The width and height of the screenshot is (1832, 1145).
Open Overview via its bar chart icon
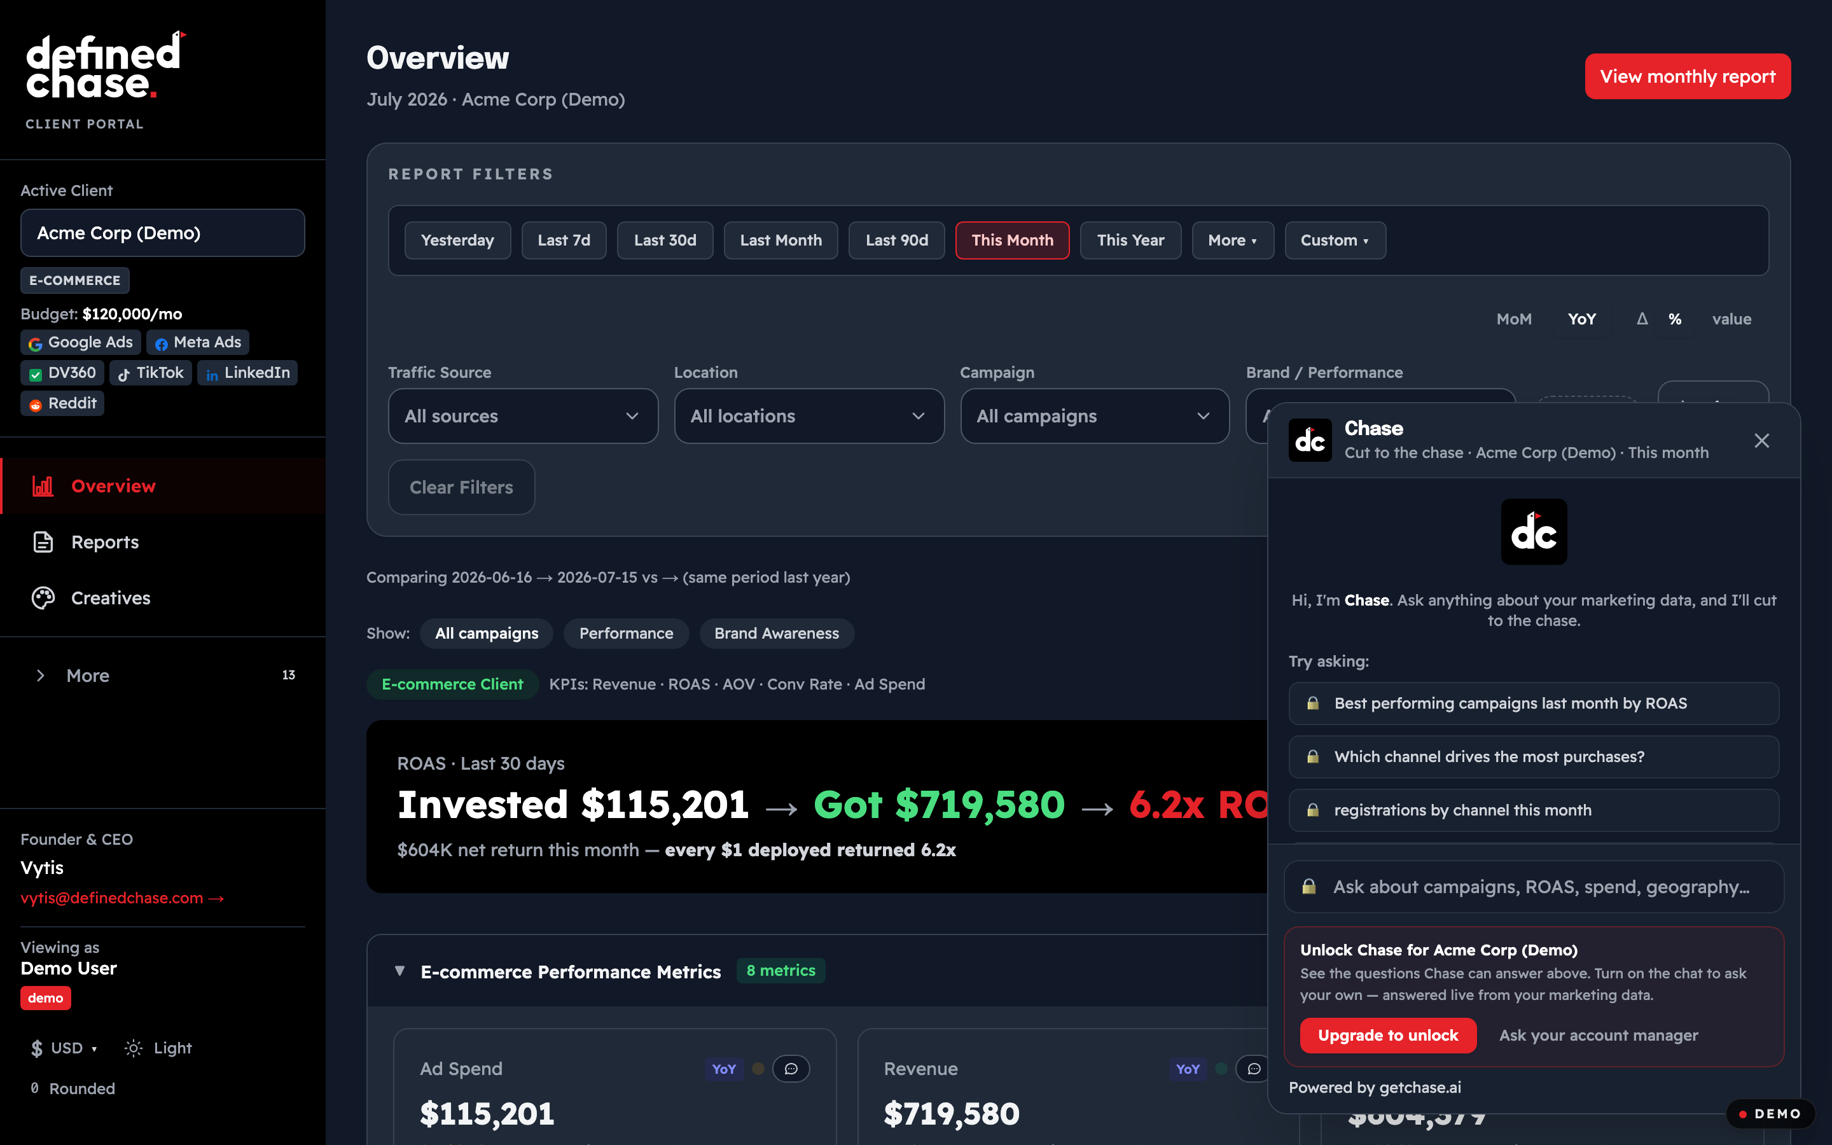(x=43, y=486)
